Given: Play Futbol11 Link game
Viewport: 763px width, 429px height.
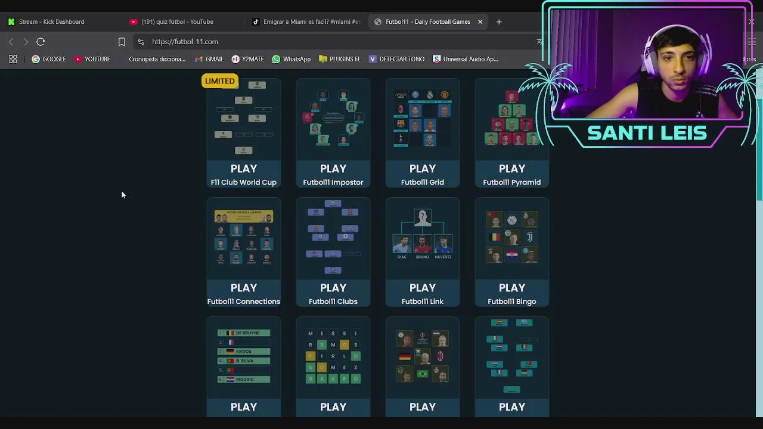Looking at the screenshot, I should click(x=423, y=288).
